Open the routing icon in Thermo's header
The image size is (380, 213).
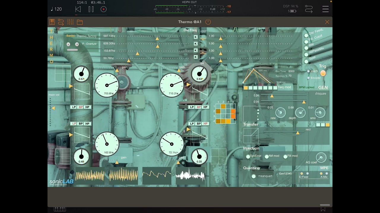coord(61,22)
